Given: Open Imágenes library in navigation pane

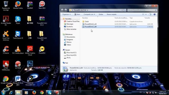Looking at the screenshot, I should tap(69, 40).
